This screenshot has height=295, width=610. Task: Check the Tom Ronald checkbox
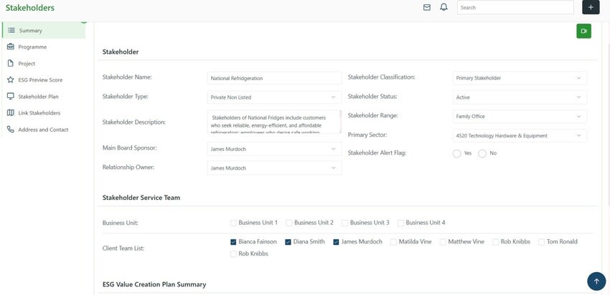click(542, 242)
